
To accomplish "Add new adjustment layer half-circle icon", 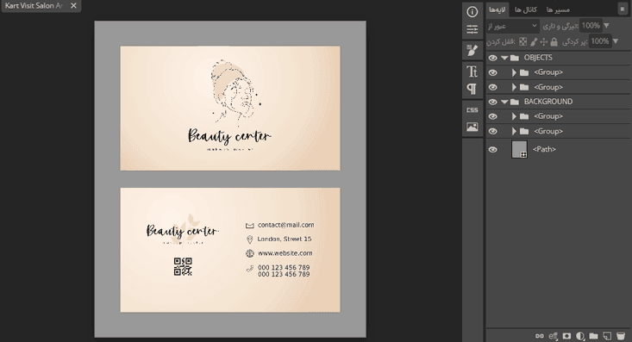I will point(580,336).
